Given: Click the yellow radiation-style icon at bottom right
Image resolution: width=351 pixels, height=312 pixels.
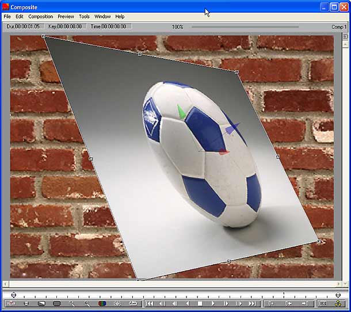Looking at the screenshot, I should (x=338, y=303).
